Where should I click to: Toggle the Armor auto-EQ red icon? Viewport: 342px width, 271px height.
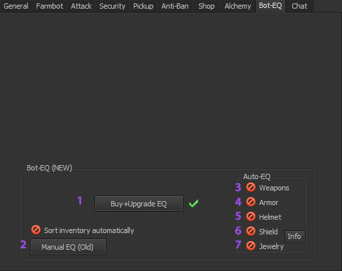point(251,202)
